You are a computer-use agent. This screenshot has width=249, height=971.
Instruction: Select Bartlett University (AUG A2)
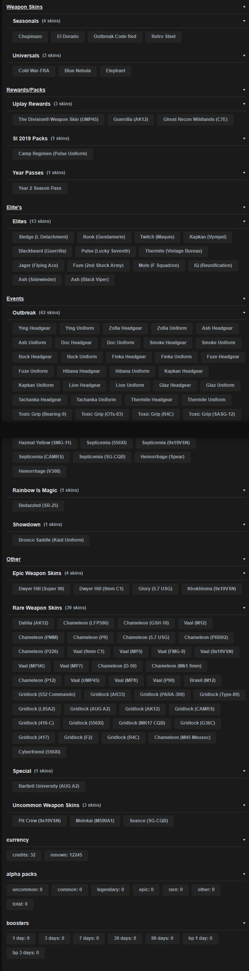click(49, 786)
